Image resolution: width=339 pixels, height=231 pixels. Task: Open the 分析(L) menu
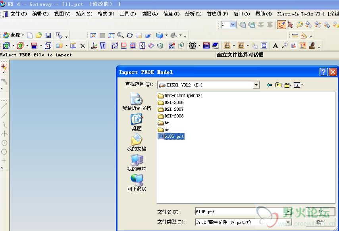click(193, 14)
